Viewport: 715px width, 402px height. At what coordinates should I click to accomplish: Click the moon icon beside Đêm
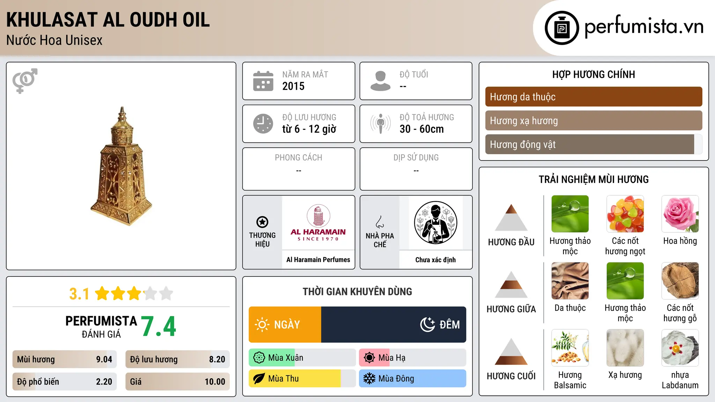pyautogui.click(x=428, y=325)
